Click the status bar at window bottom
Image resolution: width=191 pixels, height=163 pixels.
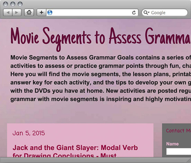click(95, 160)
